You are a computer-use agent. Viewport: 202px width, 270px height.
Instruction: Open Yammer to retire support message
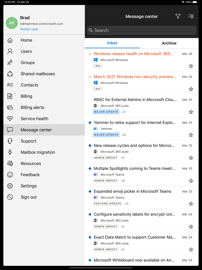coord(142,129)
